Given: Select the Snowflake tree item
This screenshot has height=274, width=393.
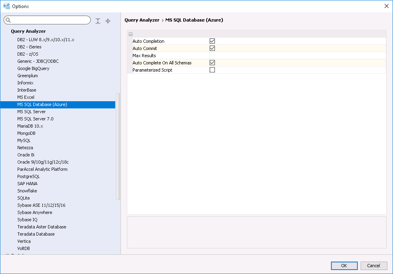Looking at the screenshot, I should click(27, 191).
